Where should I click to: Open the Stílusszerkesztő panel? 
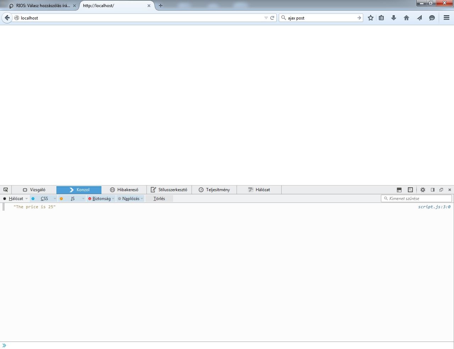pyautogui.click(x=169, y=190)
